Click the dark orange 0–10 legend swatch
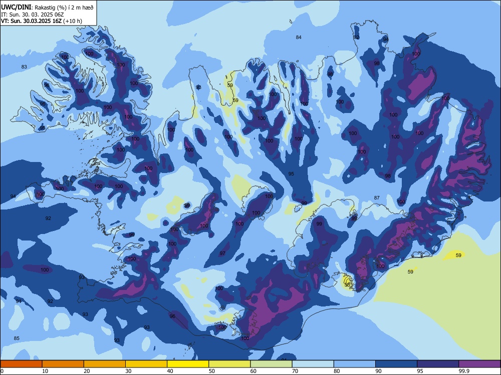Image resolution: width=501 pixels, height=375 pixels. (21, 364)
